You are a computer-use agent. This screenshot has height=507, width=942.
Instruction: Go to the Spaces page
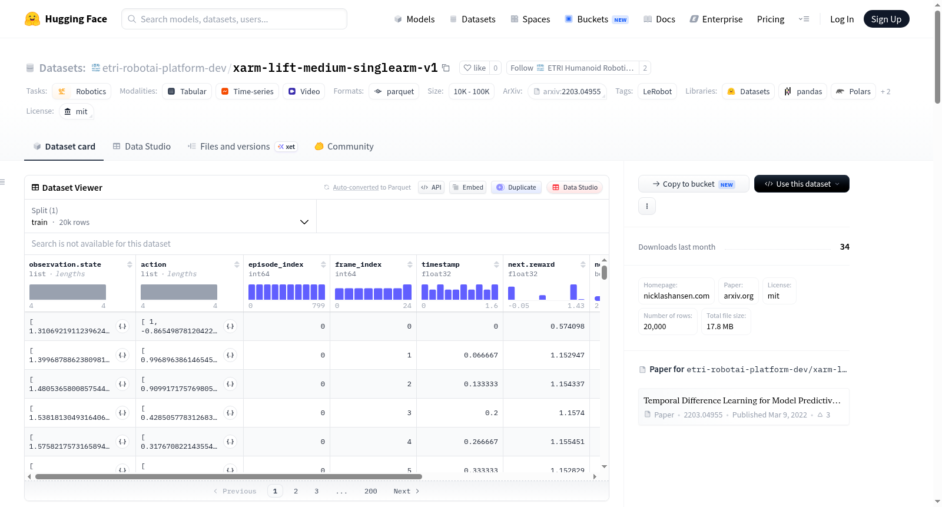530,19
